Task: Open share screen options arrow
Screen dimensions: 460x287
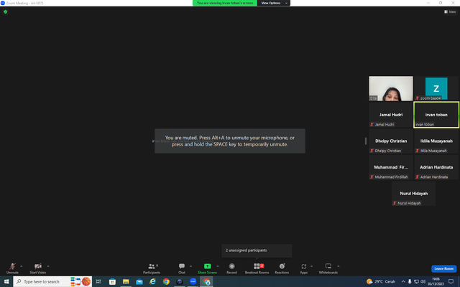Action: pyautogui.click(x=217, y=266)
